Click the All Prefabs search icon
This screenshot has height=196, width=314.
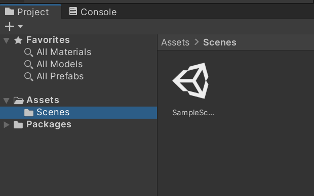click(29, 77)
